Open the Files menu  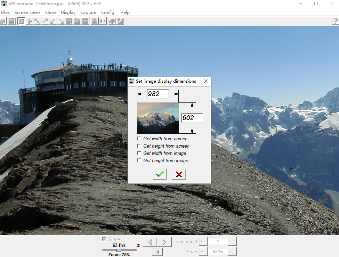click(6, 13)
